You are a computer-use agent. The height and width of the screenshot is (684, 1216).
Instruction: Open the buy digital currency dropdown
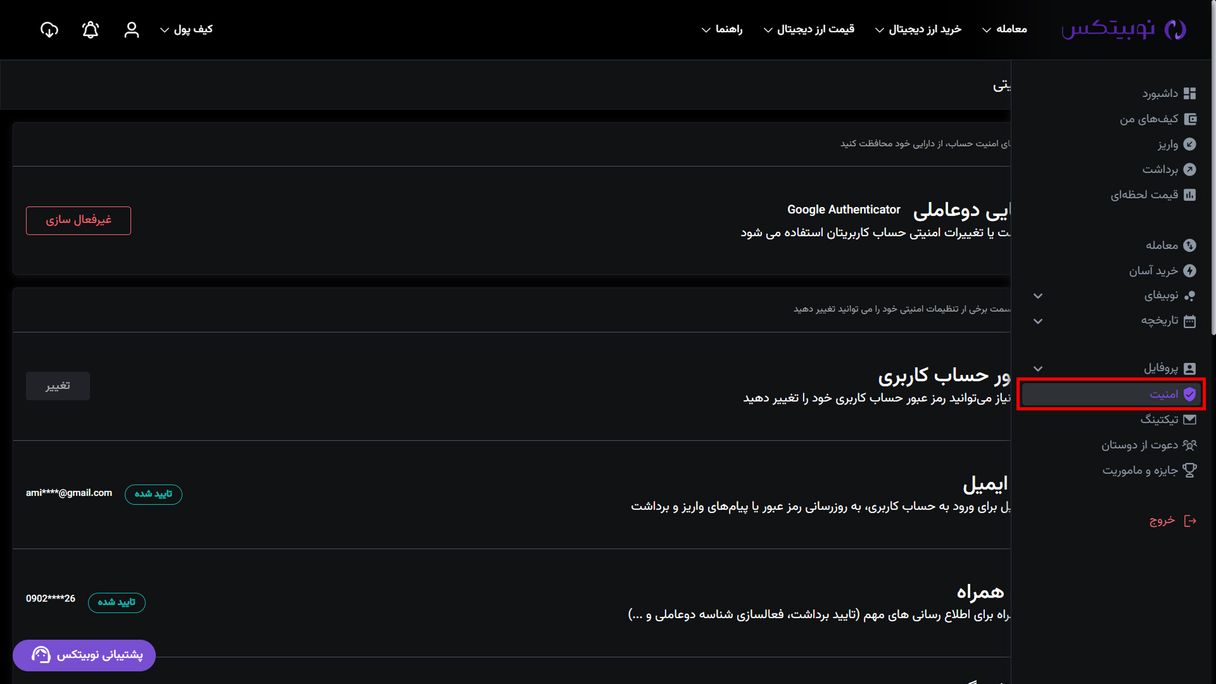[918, 29]
